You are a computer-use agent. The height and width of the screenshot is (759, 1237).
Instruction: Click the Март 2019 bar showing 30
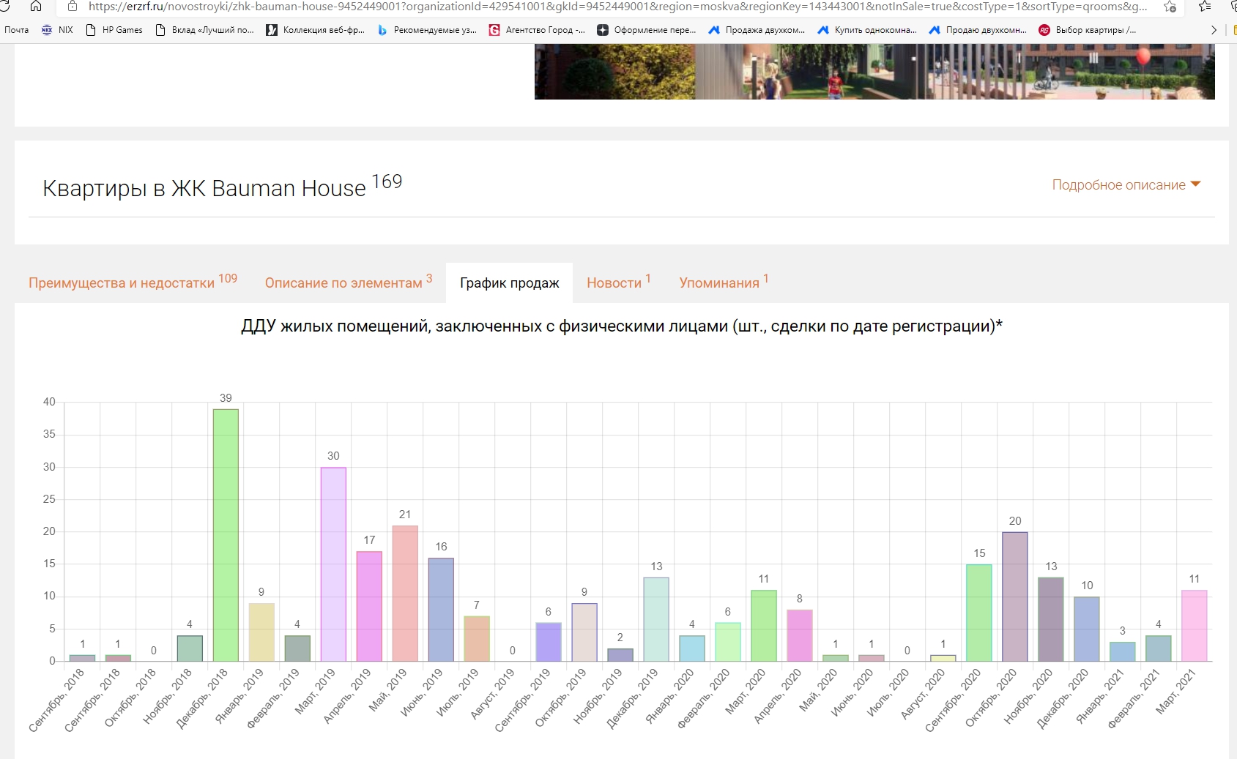coord(333,564)
